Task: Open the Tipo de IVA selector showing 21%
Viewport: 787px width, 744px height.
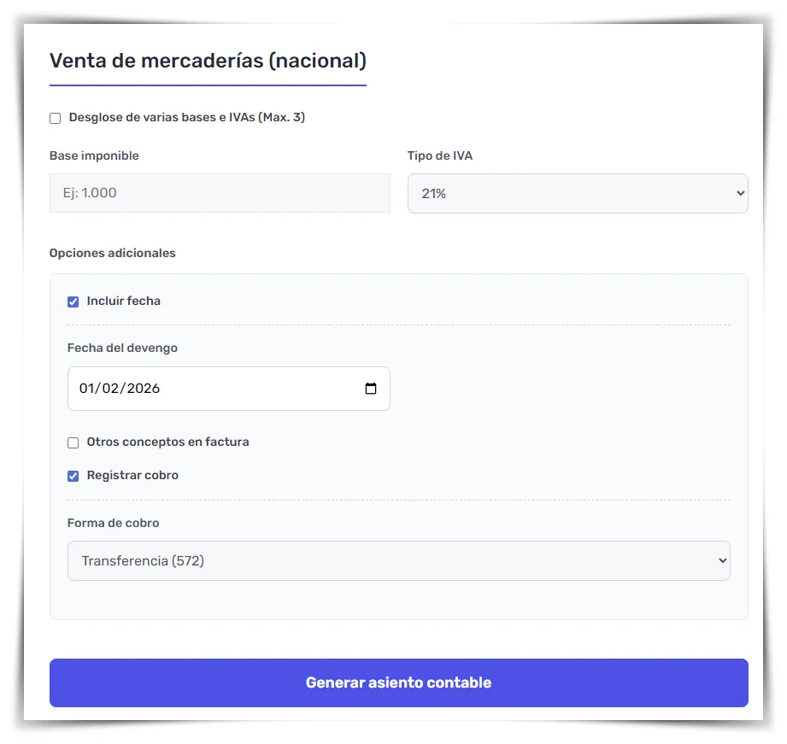Action: (x=578, y=193)
